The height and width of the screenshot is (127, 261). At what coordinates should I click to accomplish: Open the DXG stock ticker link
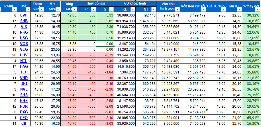click(x=24, y=112)
